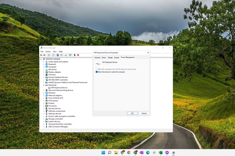235x156 pixels.
Task: Click OK in HID Keyboard Device Properties
Action: [x=132, y=113]
